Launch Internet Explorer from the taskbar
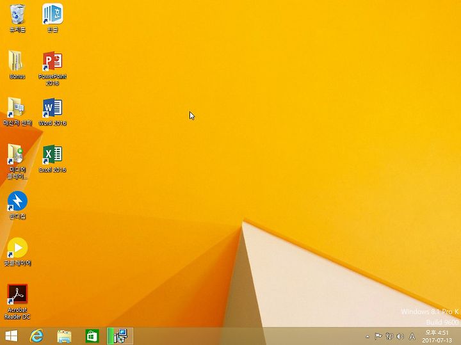This screenshot has height=345, width=461. click(36, 336)
